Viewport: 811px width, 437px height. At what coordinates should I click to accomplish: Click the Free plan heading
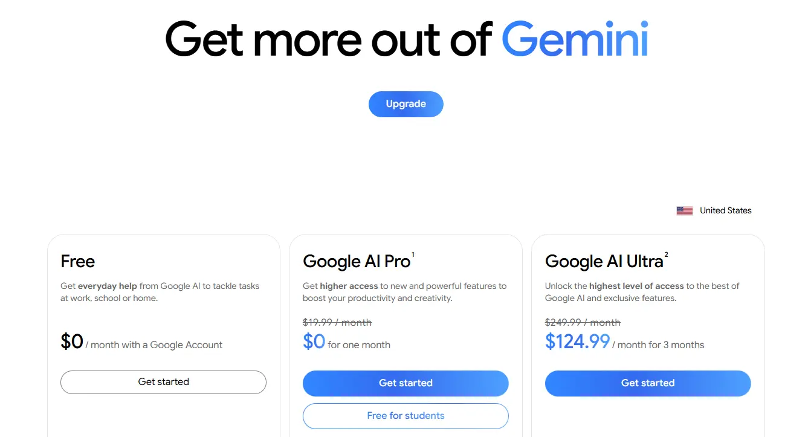coord(77,261)
